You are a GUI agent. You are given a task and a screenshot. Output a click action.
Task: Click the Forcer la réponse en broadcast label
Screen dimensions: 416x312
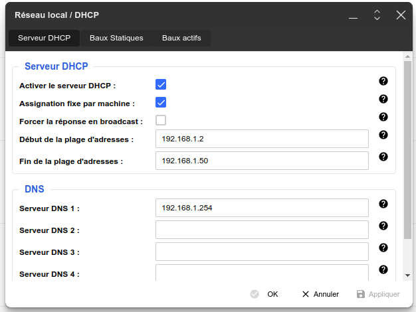click(x=81, y=121)
